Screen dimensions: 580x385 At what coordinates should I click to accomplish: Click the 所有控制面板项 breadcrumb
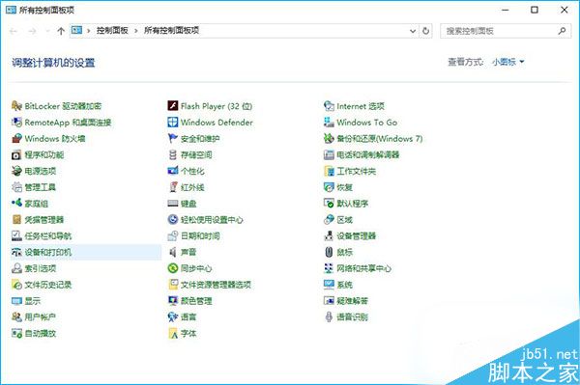coord(172,31)
